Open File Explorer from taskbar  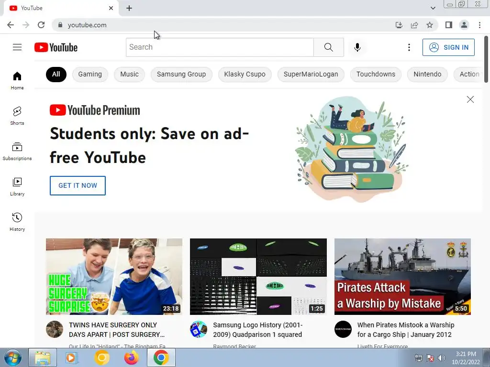pyautogui.click(x=43, y=357)
